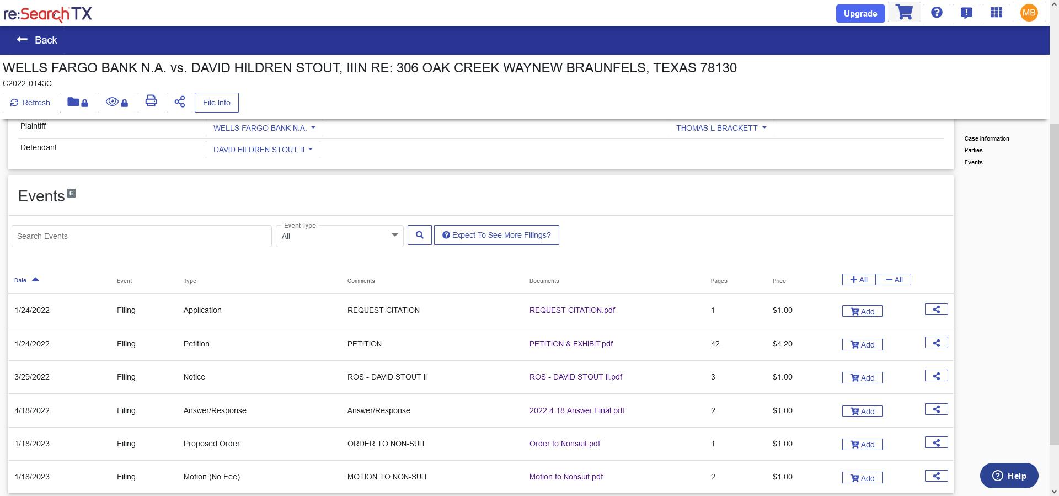Select the Proposed Order type cell

pos(212,444)
